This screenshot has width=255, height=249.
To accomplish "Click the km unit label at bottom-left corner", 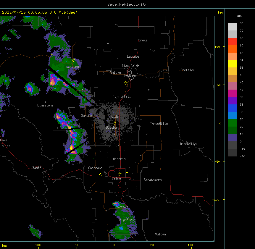I will (4, 245).
